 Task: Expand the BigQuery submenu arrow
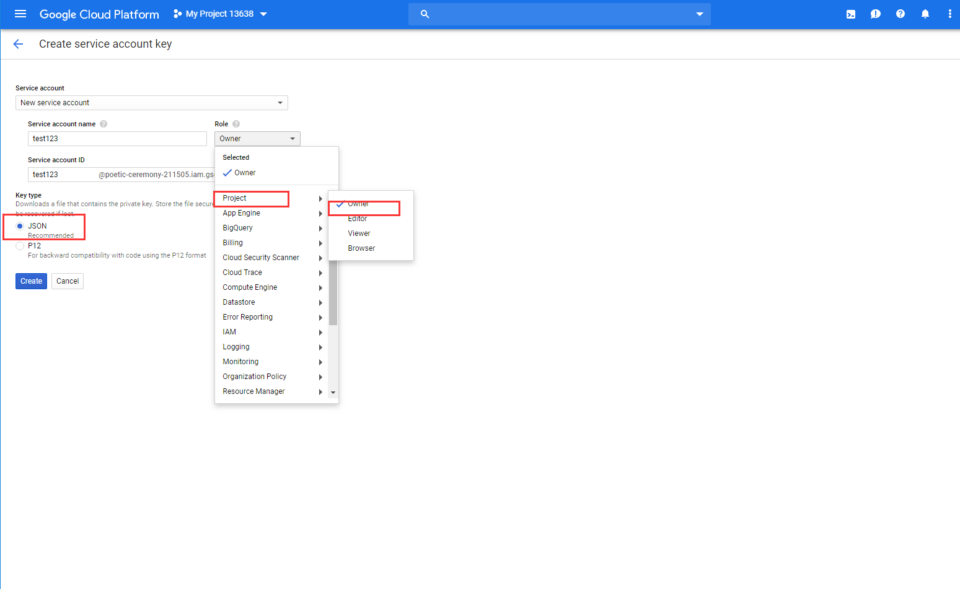(320, 229)
